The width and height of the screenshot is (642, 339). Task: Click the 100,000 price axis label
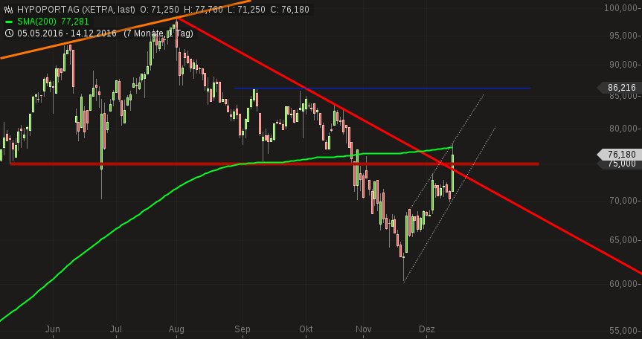[623, 8]
